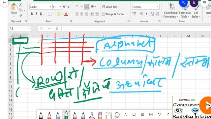Click the Paste clipboard icon

coord(14,7)
